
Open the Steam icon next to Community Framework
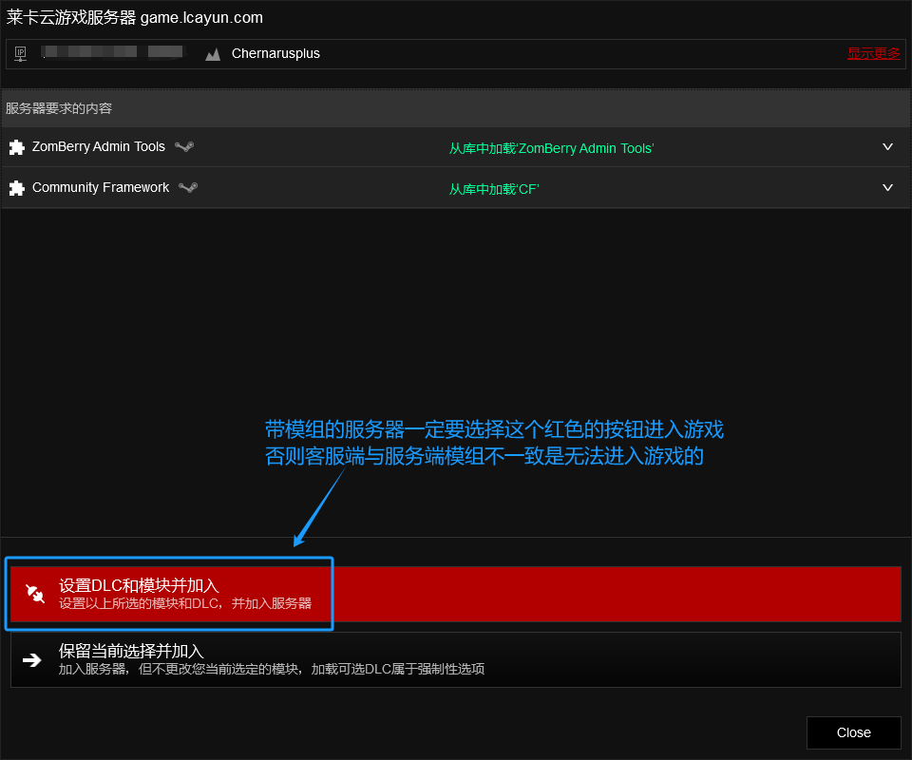pos(189,188)
